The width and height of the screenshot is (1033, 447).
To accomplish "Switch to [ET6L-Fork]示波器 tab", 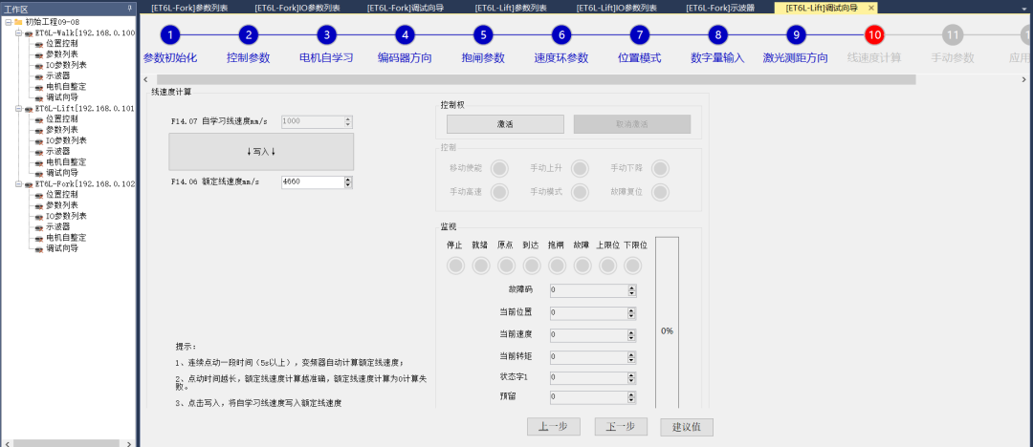I will tap(719, 8).
